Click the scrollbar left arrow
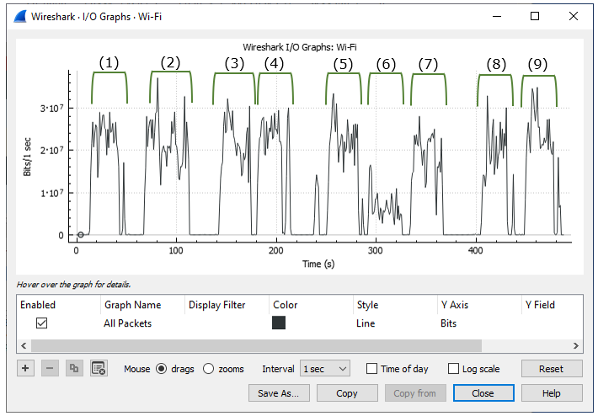 click(24, 346)
